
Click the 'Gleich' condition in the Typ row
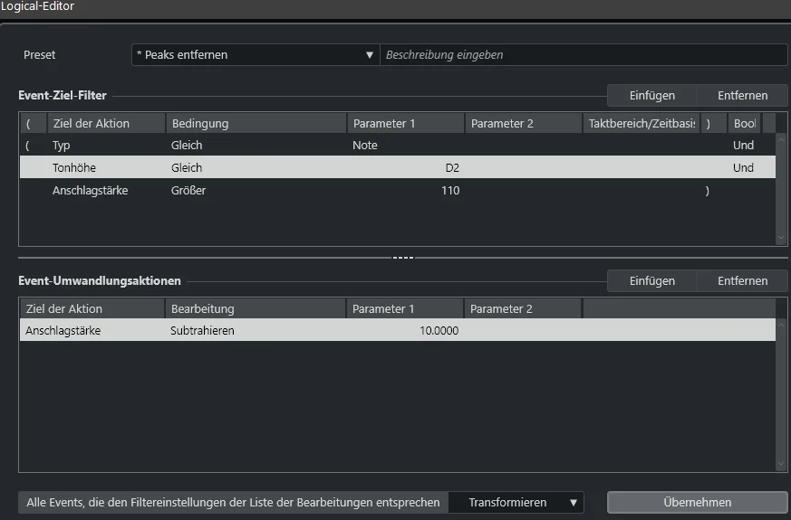(187, 146)
